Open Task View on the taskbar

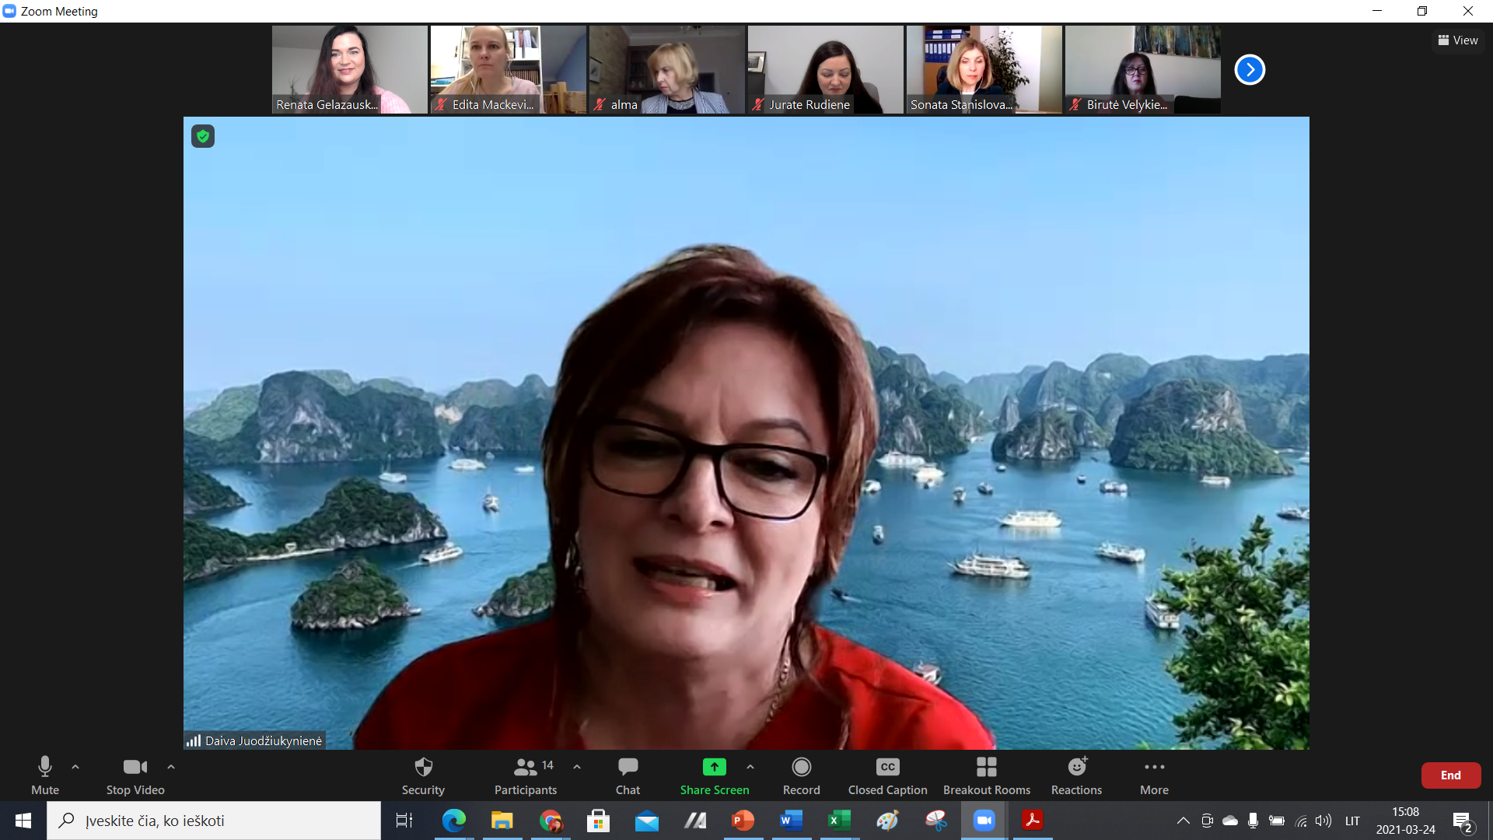[404, 821]
